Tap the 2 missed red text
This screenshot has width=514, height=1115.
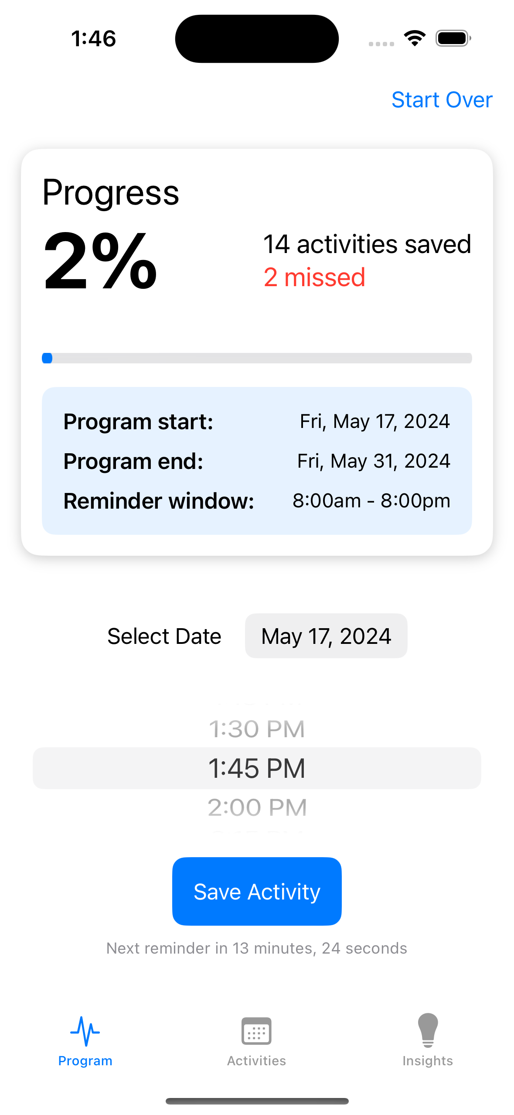pyautogui.click(x=314, y=277)
